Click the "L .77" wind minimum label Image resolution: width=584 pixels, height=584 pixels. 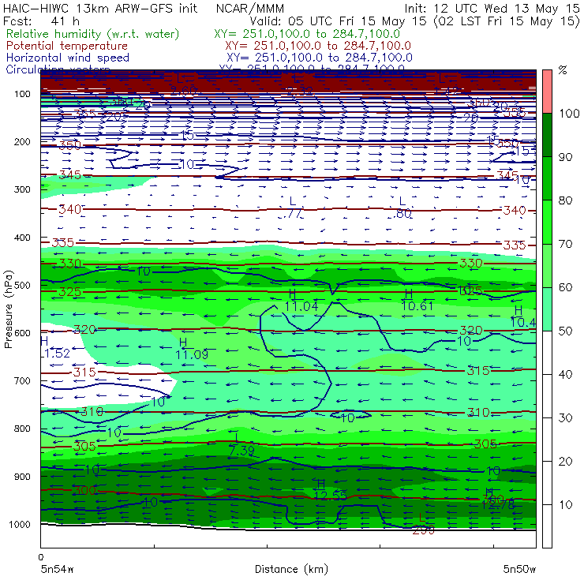pyautogui.click(x=291, y=208)
